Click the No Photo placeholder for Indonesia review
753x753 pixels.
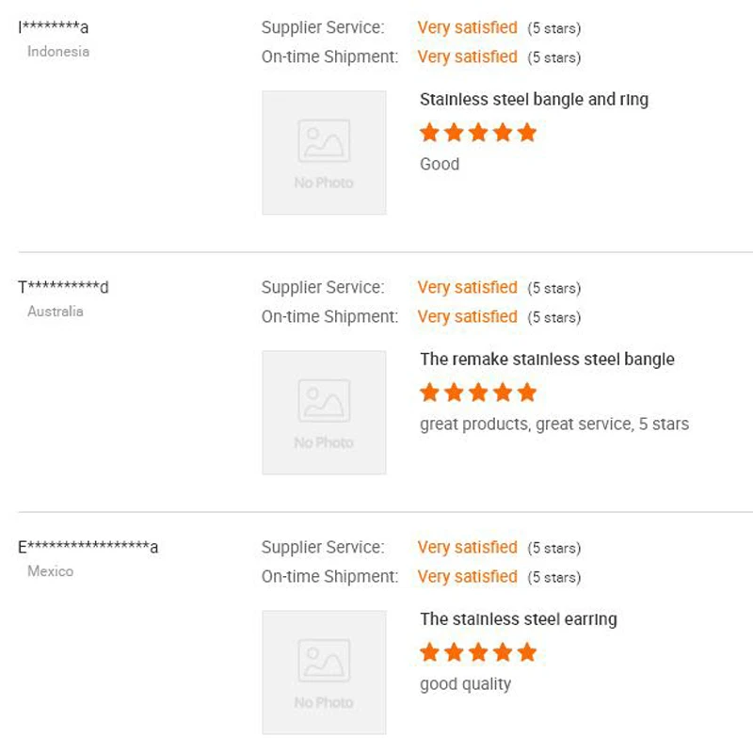pyautogui.click(x=324, y=152)
